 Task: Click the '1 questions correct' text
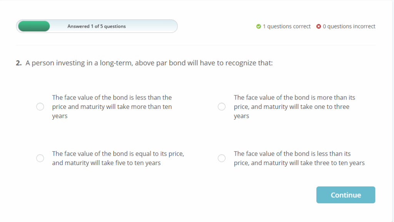[287, 27]
